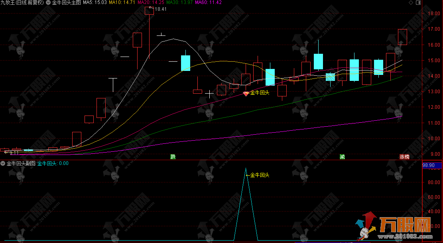Select the MA10: 14.71 legend label
The height and width of the screenshot is (243, 443).
122,2
